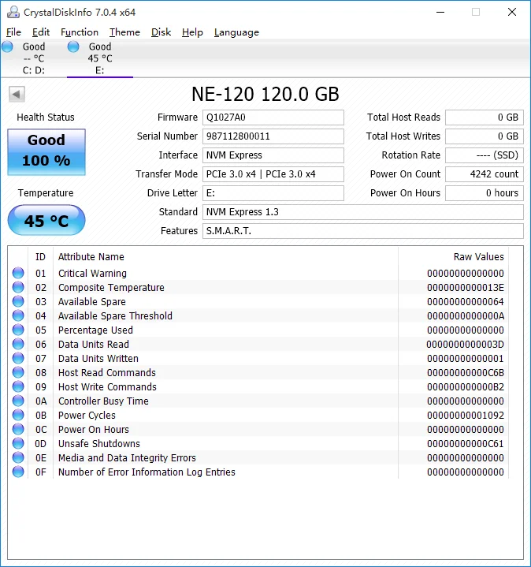Click status orb for Percentage Used row
This screenshot has height=567, width=531.
point(18,330)
